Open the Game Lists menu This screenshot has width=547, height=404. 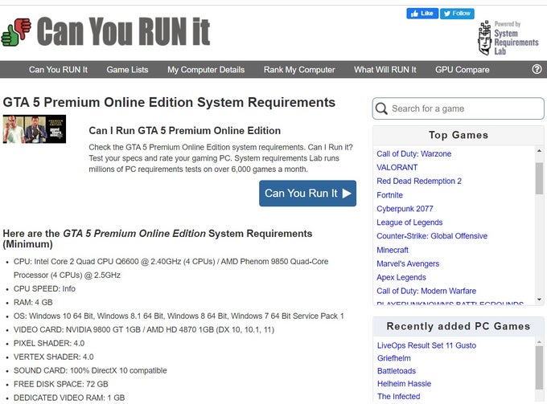click(127, 70)
